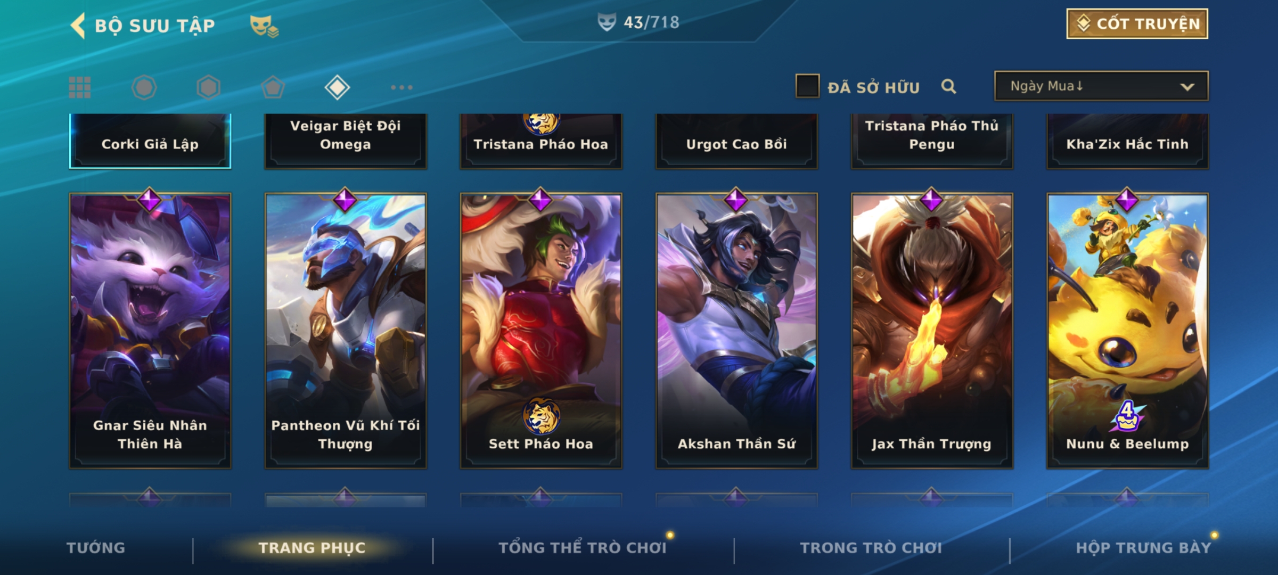The height and width of the screenshot is (575, 1278).
Task: Switch to the Tướng tab
Action: click(x=96, y=548)
